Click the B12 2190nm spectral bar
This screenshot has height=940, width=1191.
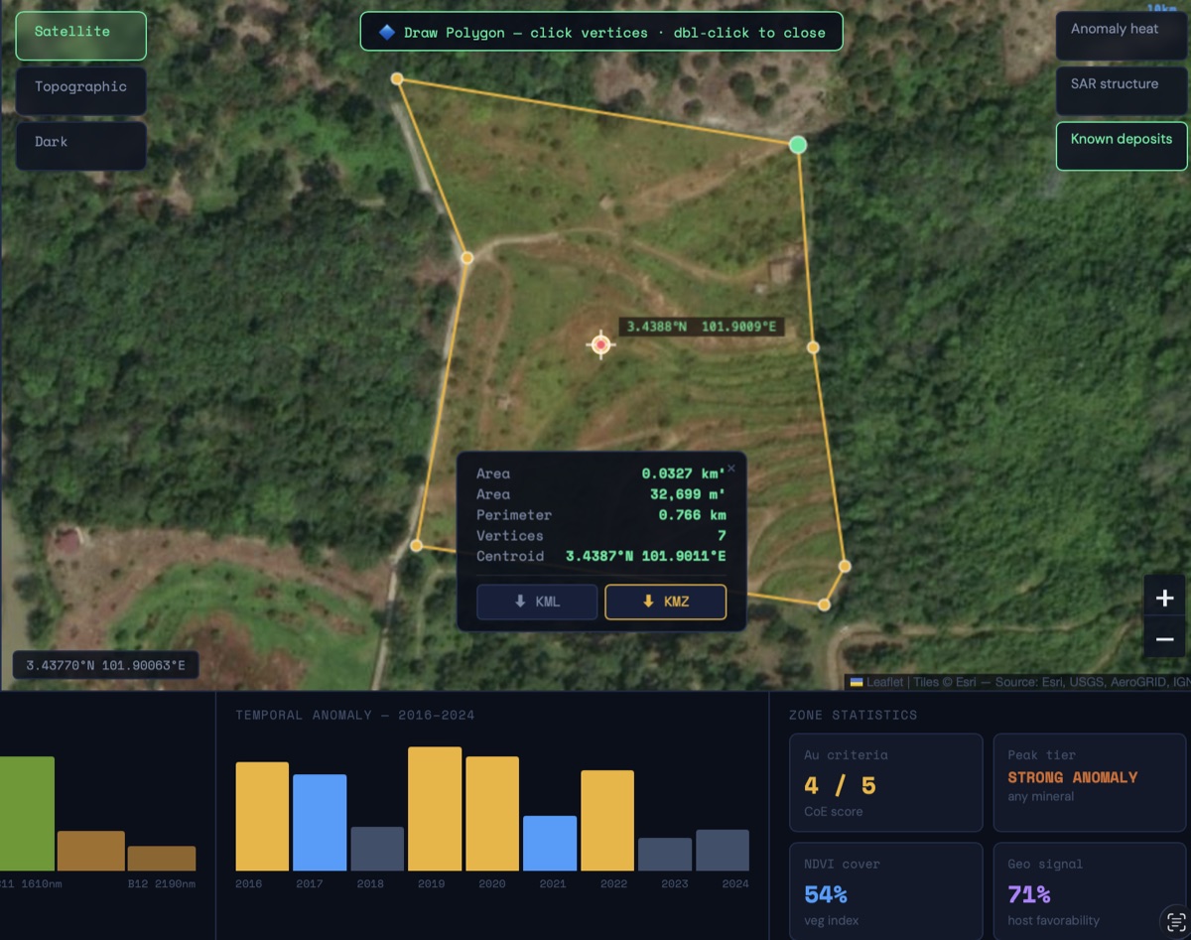[162, 858]
